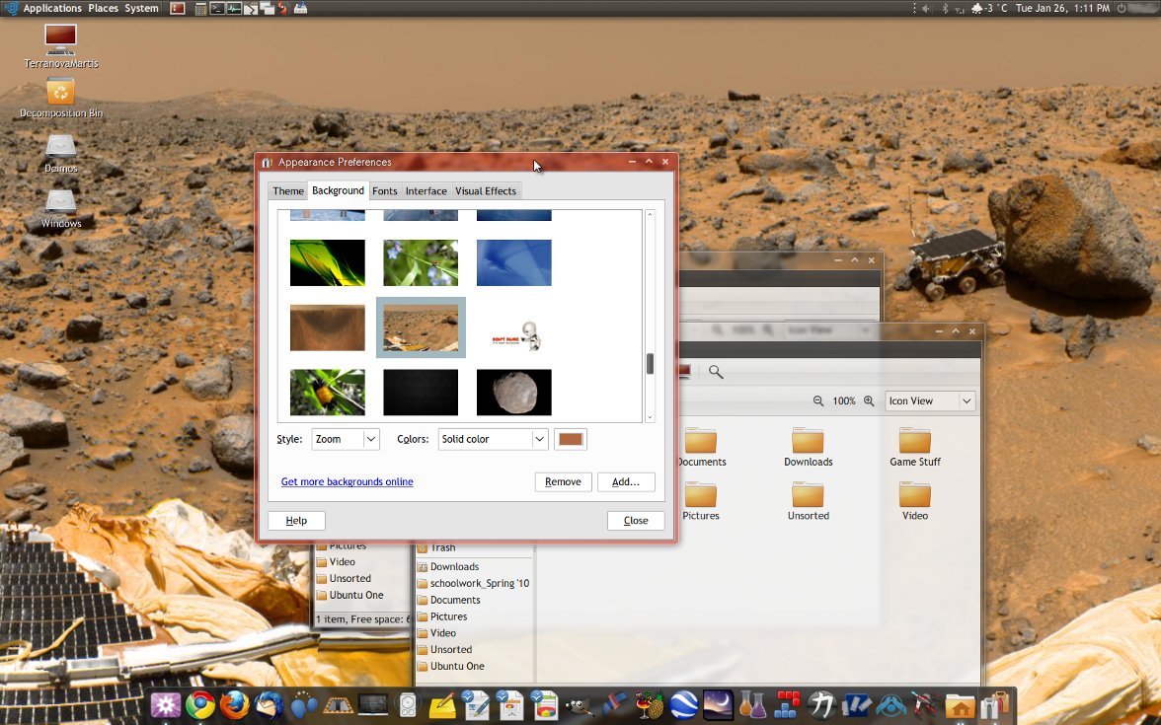Image resolution: width=1161 pixels, height=725 pixels.
Task: Open the Visual Effects tab
Action: click(x=486, y=191)
